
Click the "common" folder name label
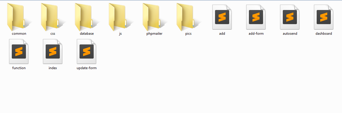[x=19, y=34]
